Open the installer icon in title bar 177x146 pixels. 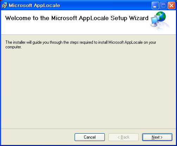5,5
